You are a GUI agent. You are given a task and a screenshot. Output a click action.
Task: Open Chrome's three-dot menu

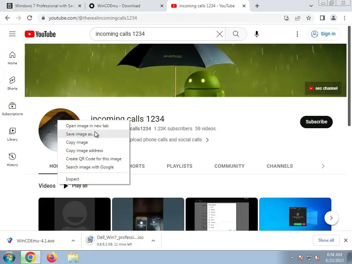pos(344,18)
